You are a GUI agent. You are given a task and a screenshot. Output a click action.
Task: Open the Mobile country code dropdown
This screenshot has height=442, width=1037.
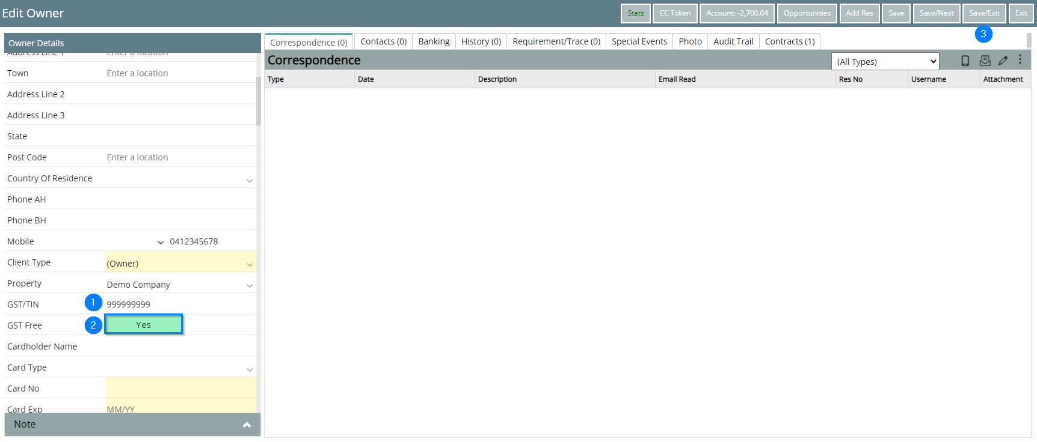pyautogui.click(x=161, y=242)
